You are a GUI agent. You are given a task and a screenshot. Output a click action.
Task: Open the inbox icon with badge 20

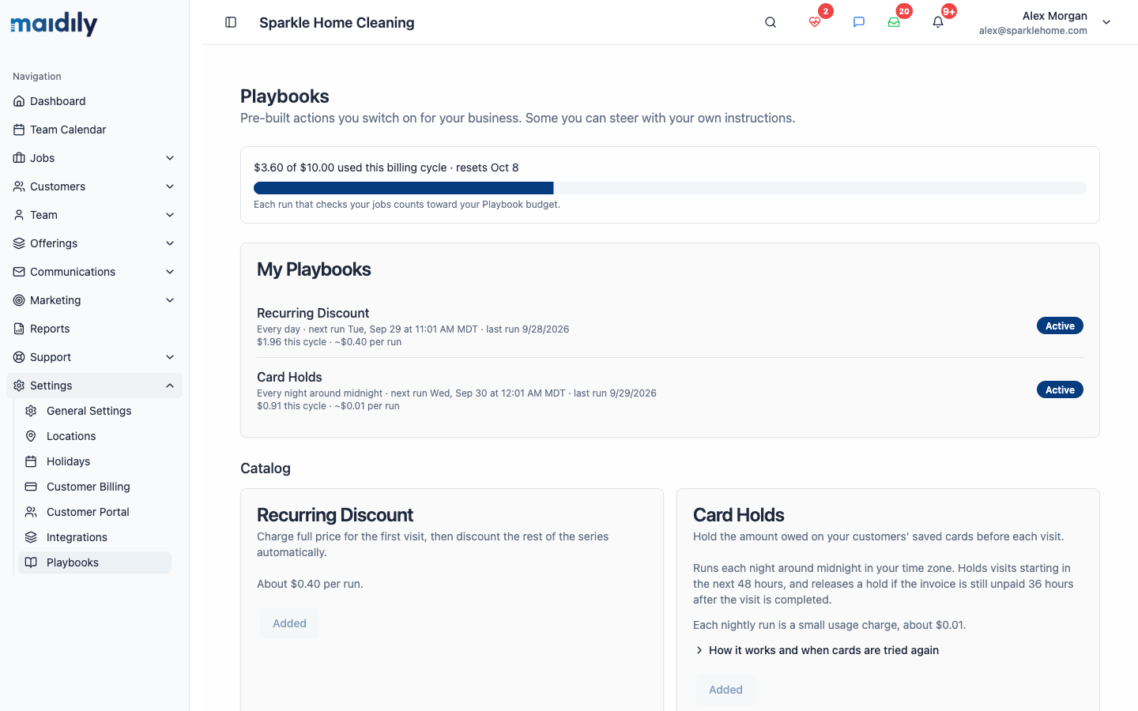(894, 22)
